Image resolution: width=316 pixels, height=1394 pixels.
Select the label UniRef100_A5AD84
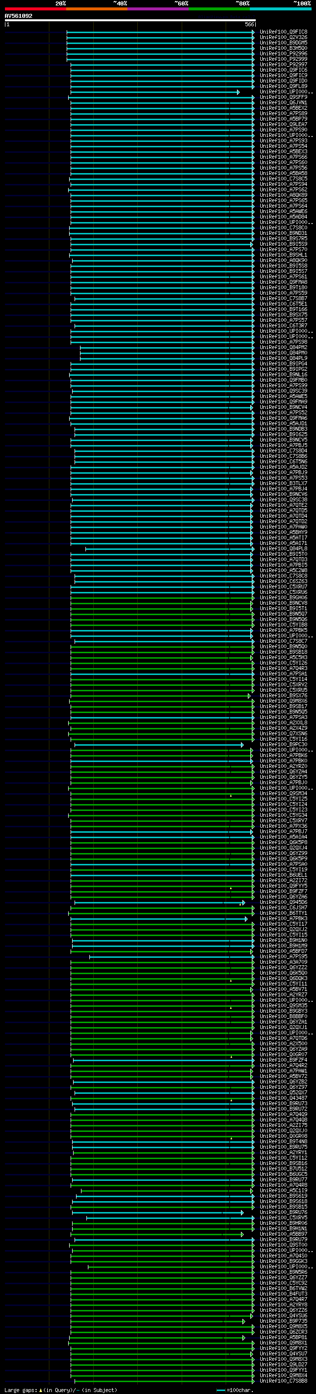pos(283,217)
